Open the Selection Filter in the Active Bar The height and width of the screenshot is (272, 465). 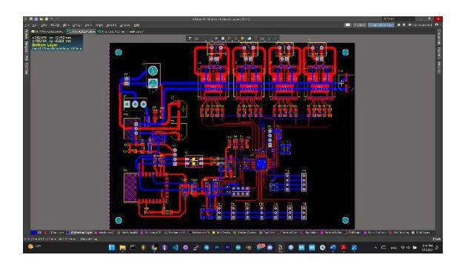click(x=190, y=39)
